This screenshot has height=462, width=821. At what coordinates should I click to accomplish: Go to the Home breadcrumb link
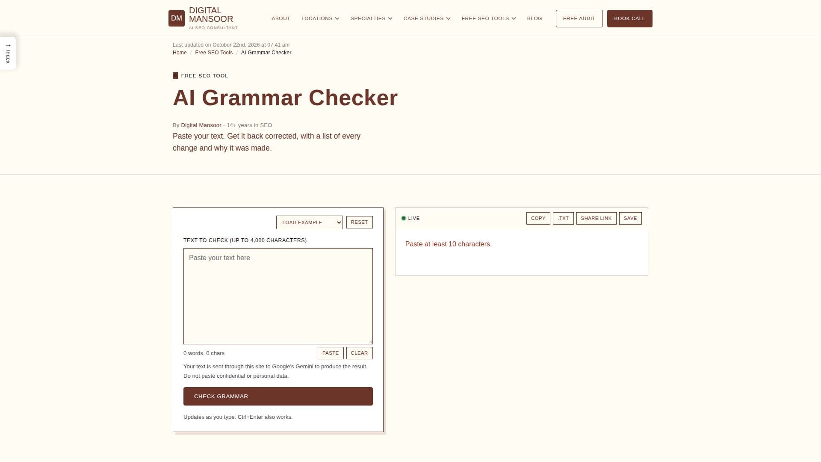point(180,53)
